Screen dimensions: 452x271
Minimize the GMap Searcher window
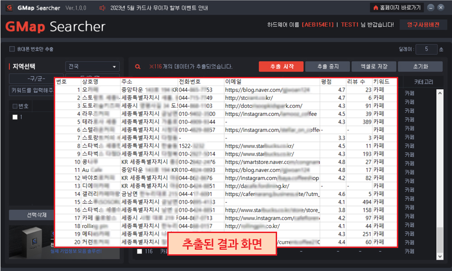[x=430, y=8]
